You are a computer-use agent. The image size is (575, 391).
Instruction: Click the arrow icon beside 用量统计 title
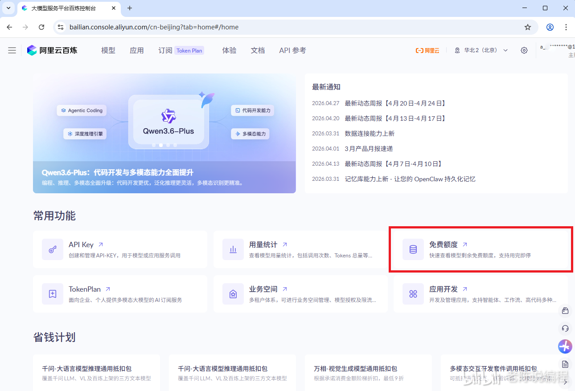pos(285,244)
